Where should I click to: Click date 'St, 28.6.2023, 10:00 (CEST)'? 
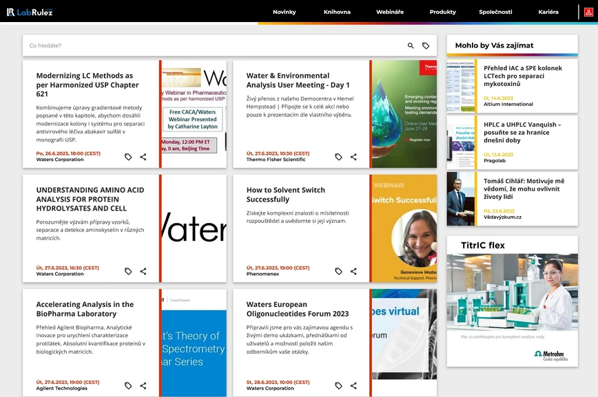[x=278, y=382]
